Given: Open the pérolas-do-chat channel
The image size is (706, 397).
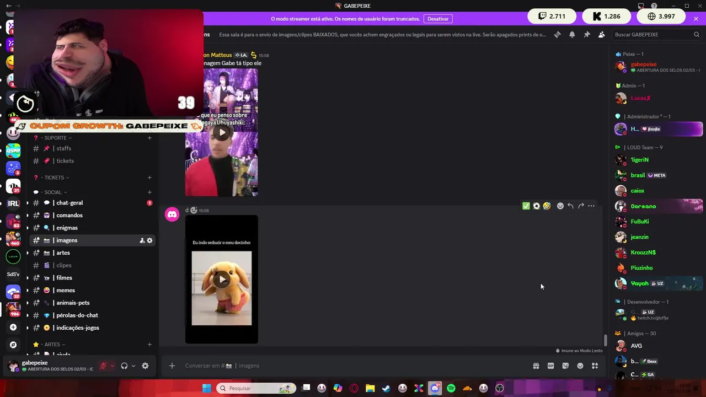Looking at the screenshot, I should [92, 315].
